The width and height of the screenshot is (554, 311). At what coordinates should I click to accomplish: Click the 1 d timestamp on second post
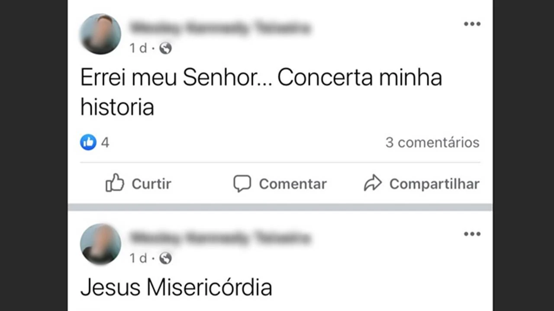[138, 258]
